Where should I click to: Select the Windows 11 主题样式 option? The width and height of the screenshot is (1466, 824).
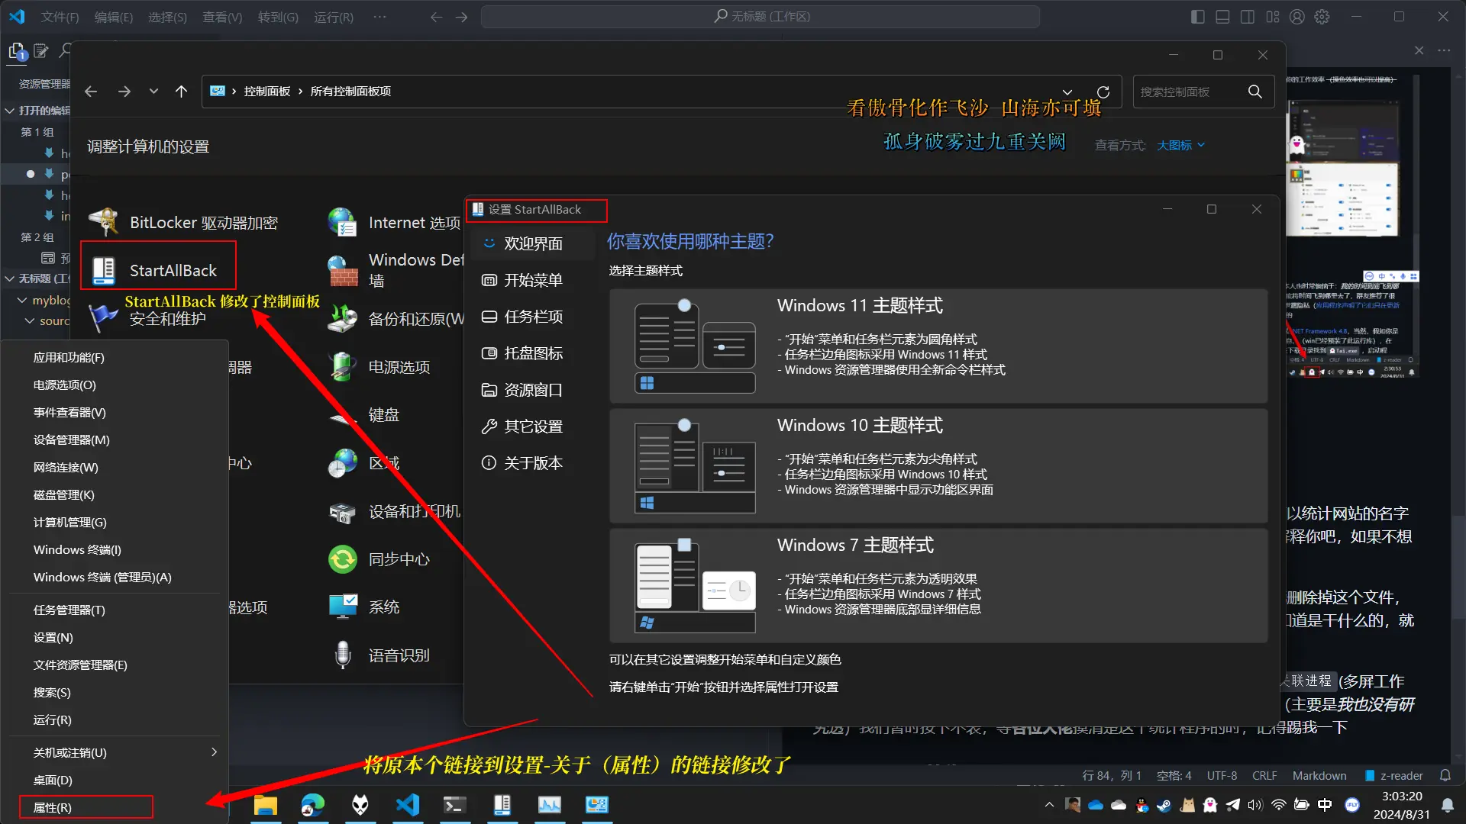pyautogui.click(x=938, y=346)
